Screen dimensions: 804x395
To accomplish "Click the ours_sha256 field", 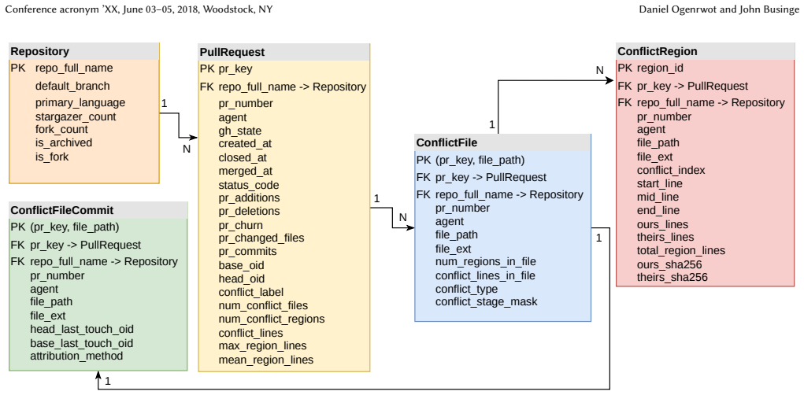I will pos(669,265).
